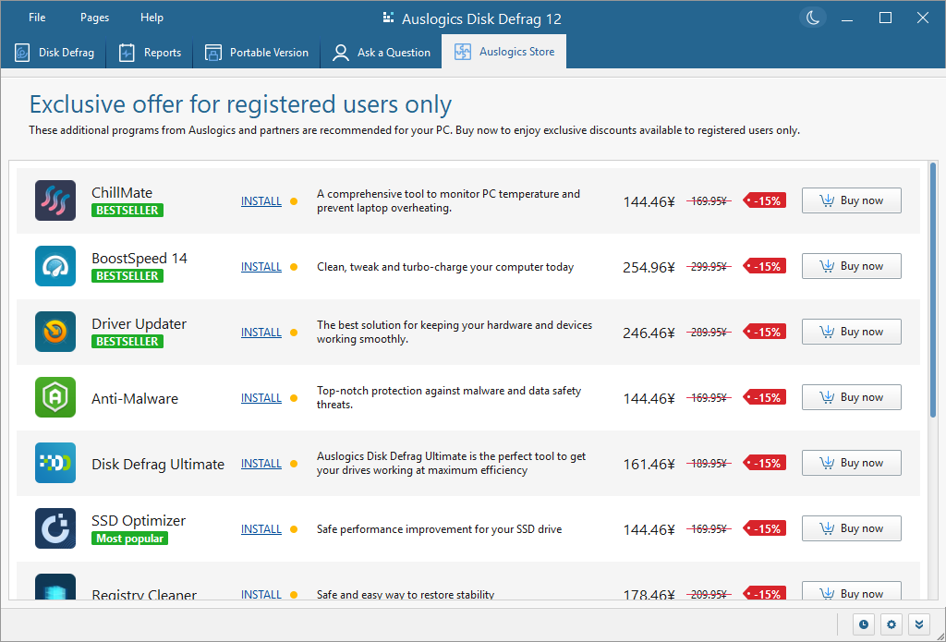The height and width of the screenshot is (642, 946).
Task: Click the ChillMate -15% discount tag
Action: (x=764, y=201)
